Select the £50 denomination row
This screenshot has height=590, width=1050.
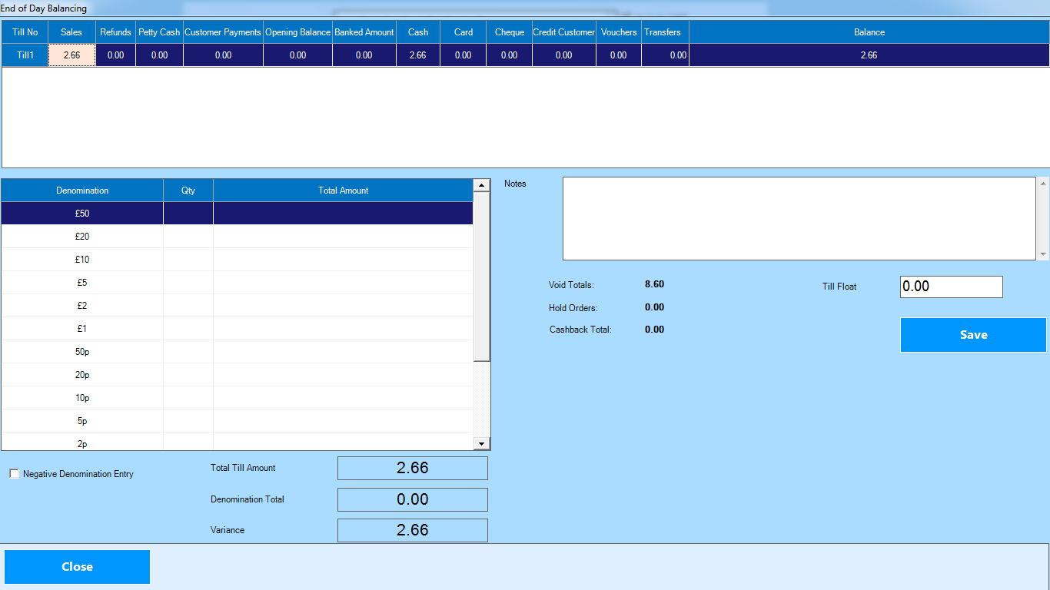click(82, 214)
